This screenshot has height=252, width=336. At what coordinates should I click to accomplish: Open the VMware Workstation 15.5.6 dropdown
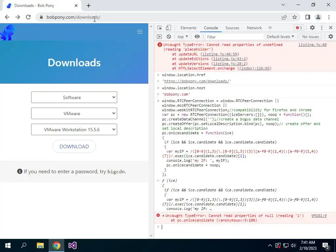point(74,129)
